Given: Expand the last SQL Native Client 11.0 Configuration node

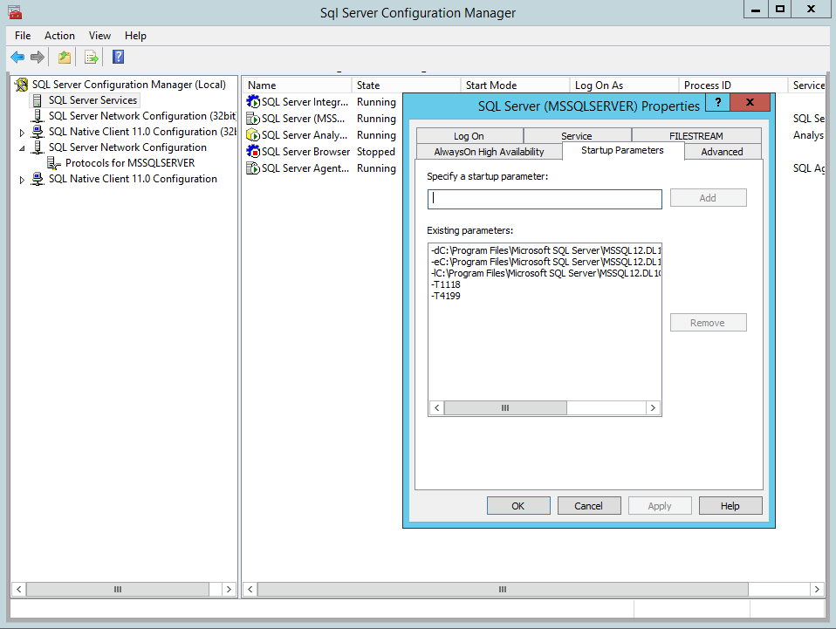Looking at the screenshot, I should click(22, 180).
